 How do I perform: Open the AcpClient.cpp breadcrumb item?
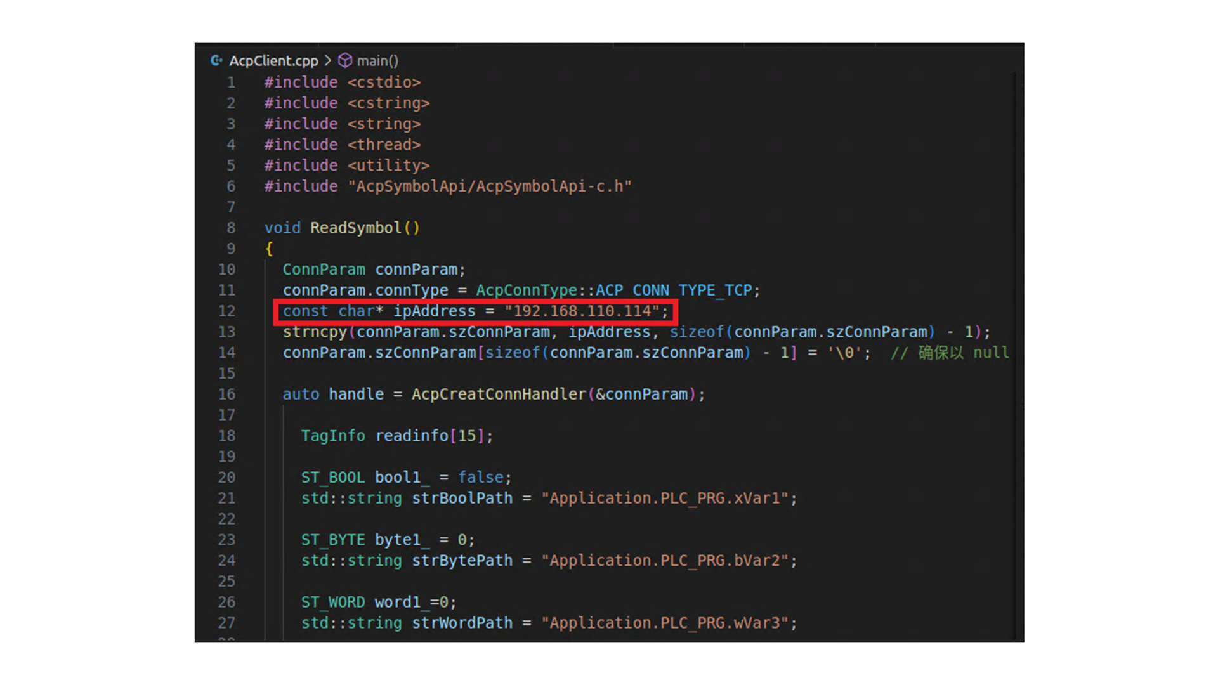(x=273, y=61)
